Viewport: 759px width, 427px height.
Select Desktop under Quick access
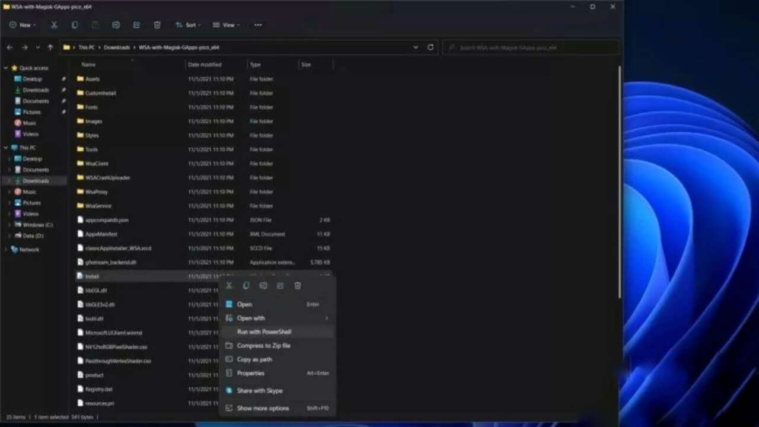[x=28, y=79]
